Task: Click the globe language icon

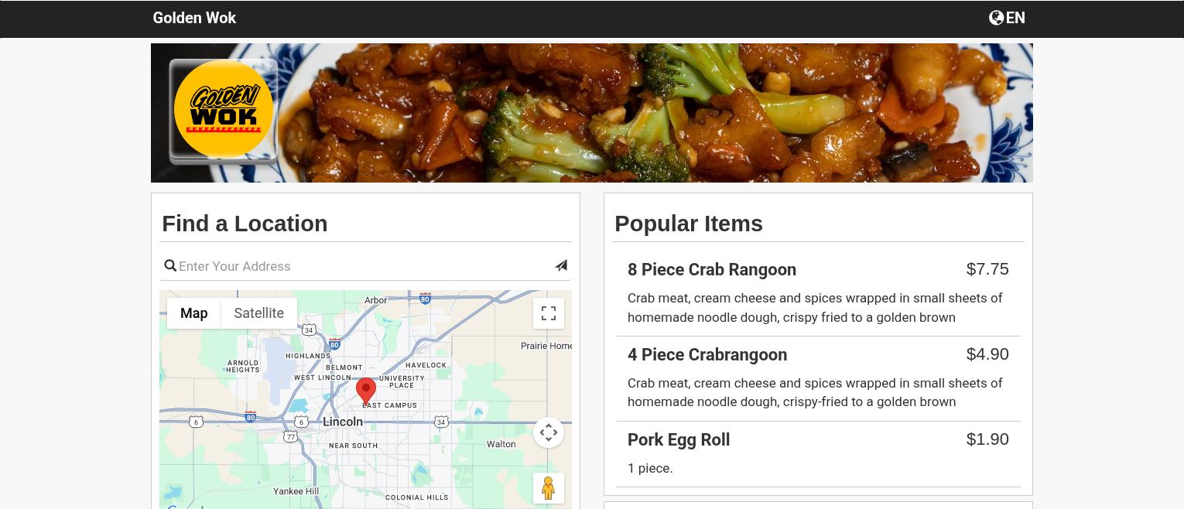Action: [x=996, y=18]
